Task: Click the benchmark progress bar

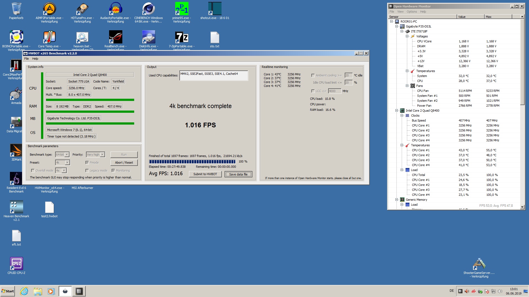Action: pos(192,161)
